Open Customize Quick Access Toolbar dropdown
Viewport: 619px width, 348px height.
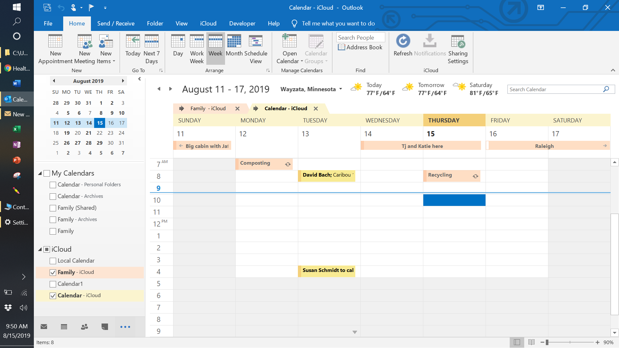click(x=105, y=7)
